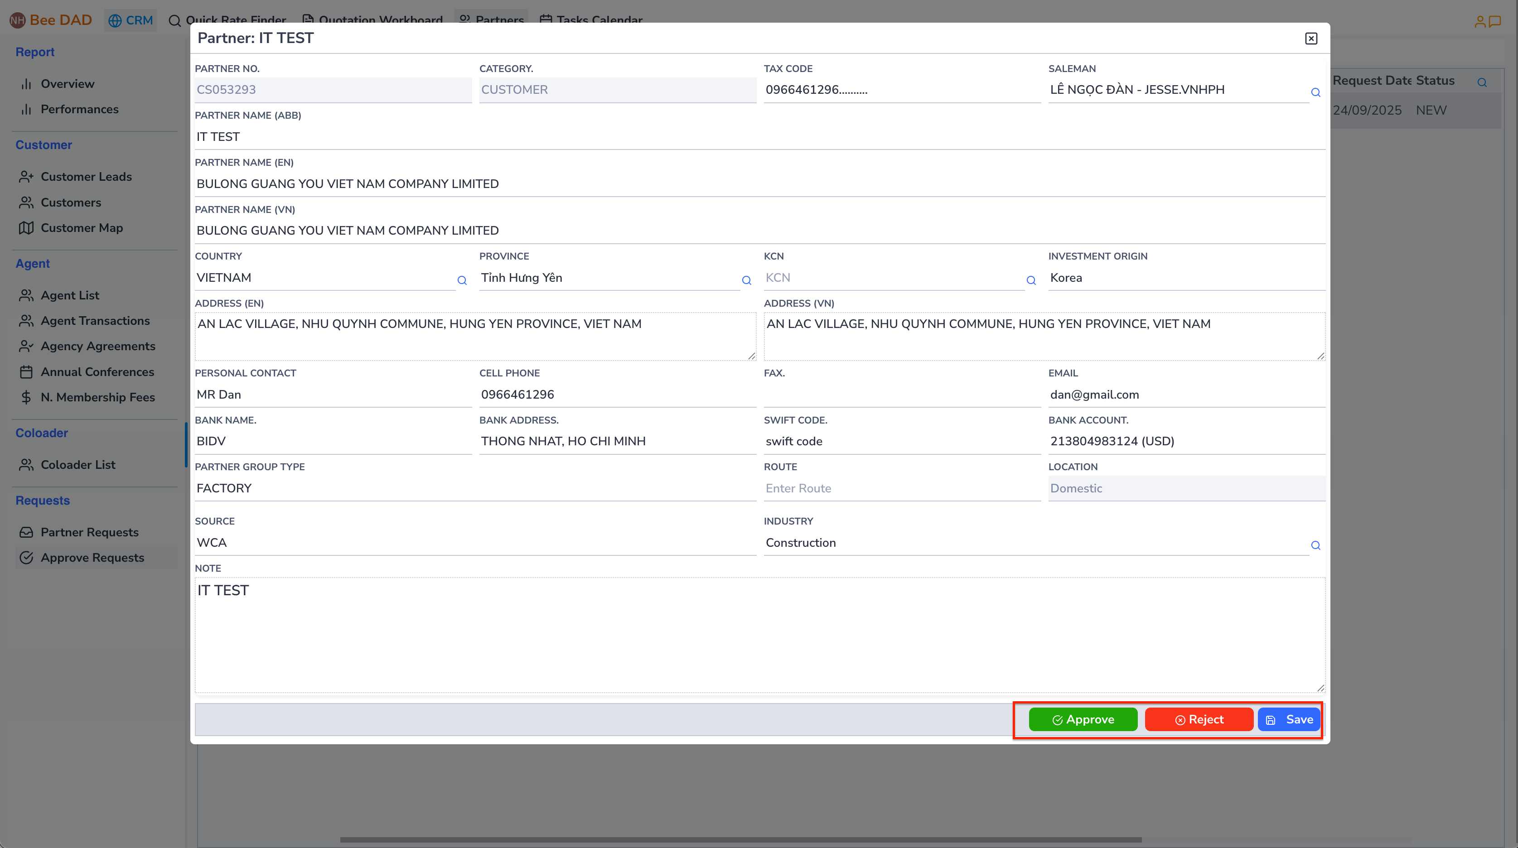Screen dimensions: 1518x848
Task: Click the Annual Conferences calendar icon
Action: (x=26, y=372)
